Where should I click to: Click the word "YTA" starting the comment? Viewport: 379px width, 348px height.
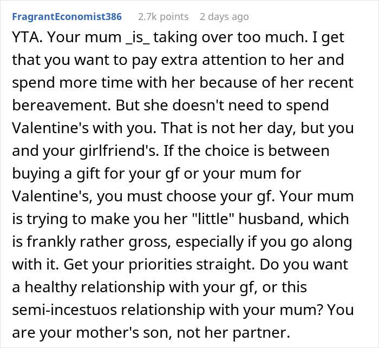click(x=27, y=37)
